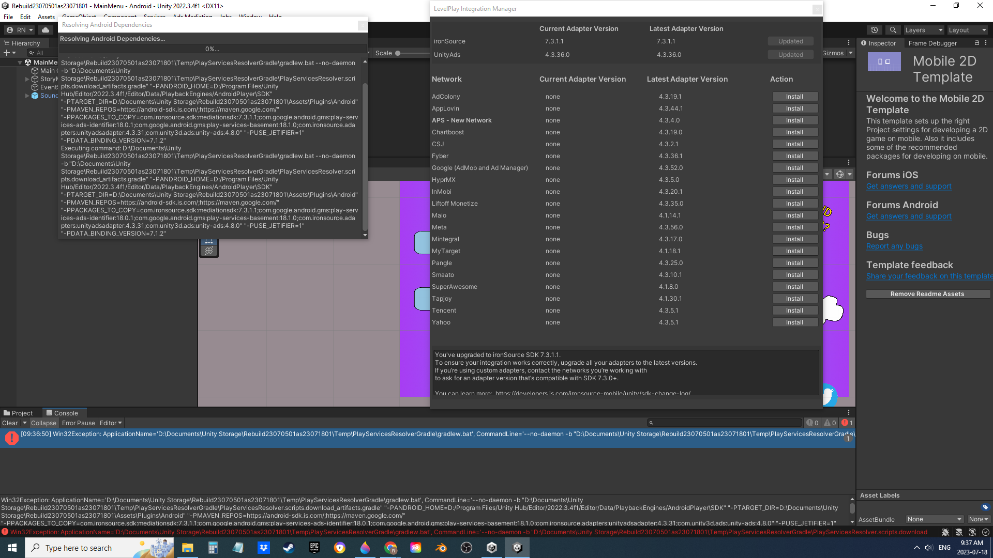Open the Unity cloud services icon

pyautogui.click(x=46, y=30)
